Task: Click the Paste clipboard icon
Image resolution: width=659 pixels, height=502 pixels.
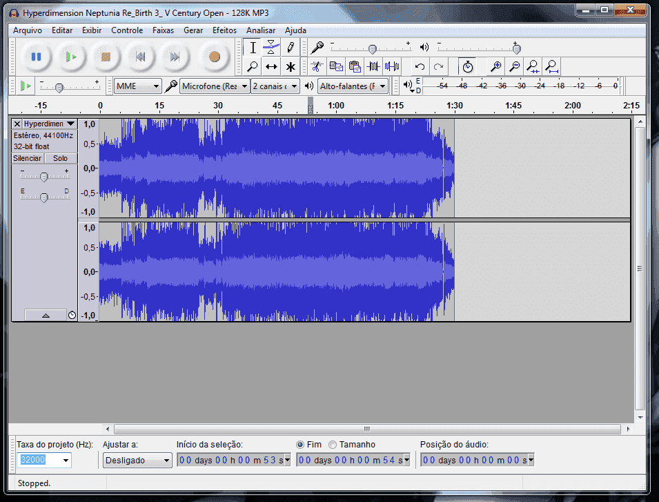Action: coord(355,66)
